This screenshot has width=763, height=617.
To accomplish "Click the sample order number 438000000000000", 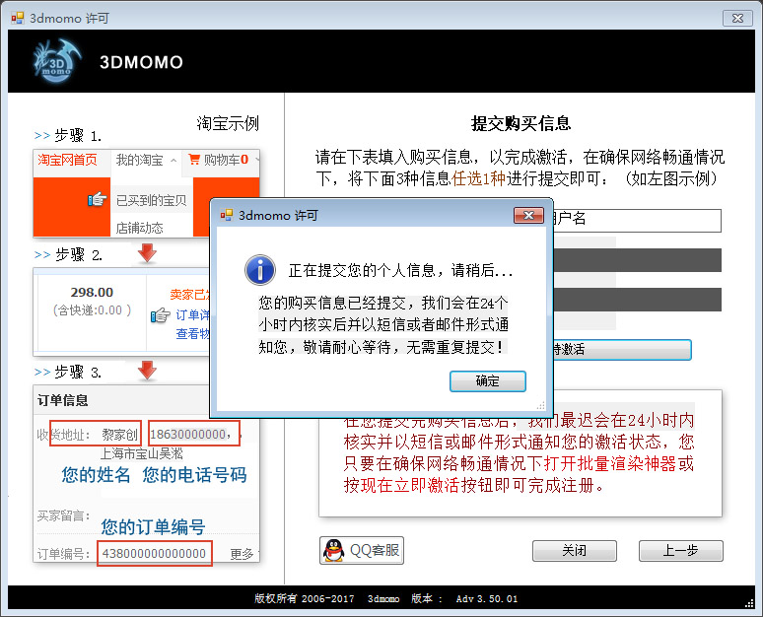I will pyautogui.click(x=154, y=554).
